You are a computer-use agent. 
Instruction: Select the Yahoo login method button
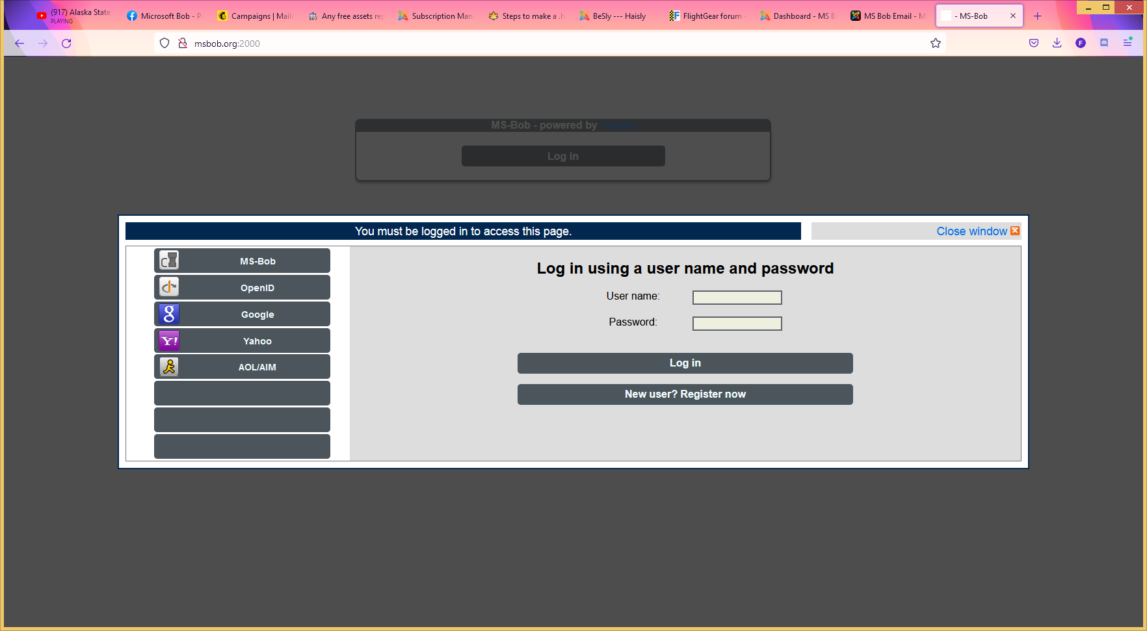pos(242,341)
